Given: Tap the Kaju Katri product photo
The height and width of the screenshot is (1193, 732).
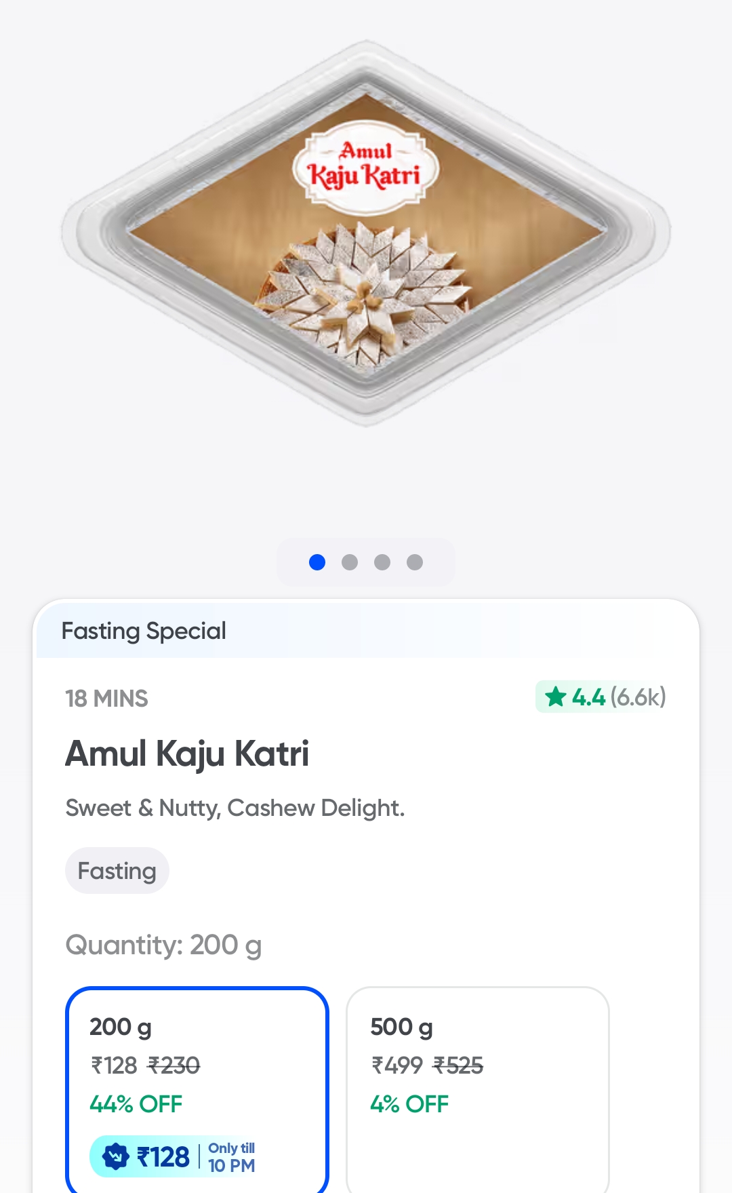Looking at the screenshot, I should pos(366,285).
